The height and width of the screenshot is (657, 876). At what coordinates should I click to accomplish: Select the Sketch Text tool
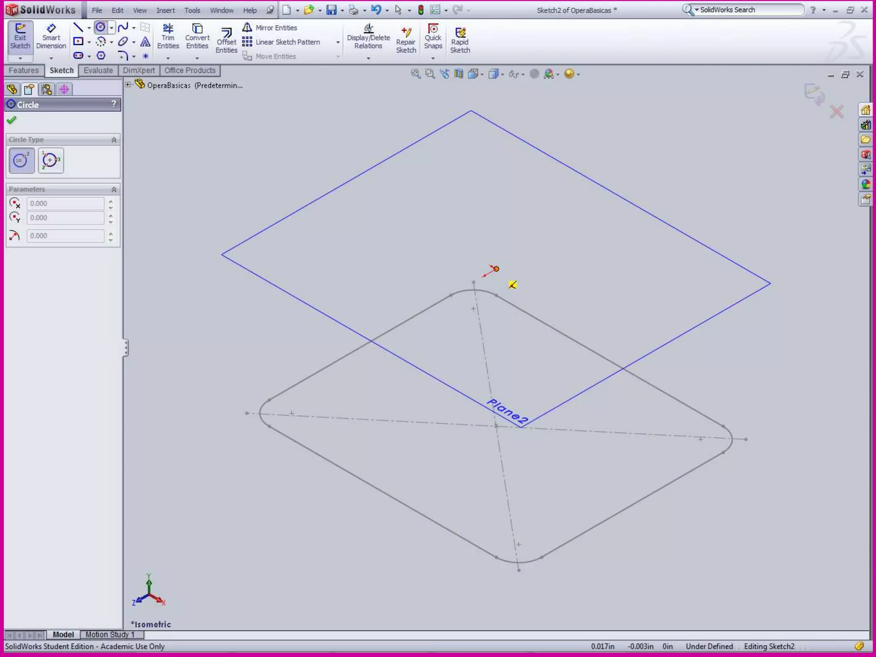[x=145, y=42]
